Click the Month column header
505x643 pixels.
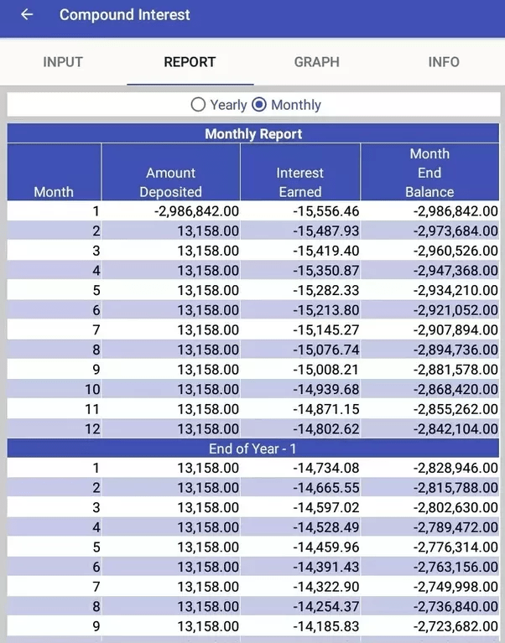pos(55,172)
